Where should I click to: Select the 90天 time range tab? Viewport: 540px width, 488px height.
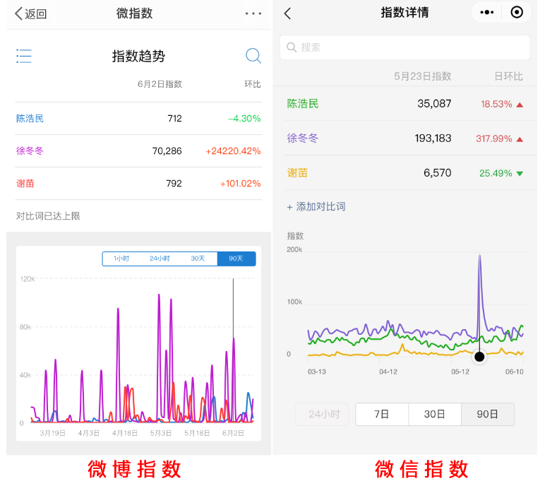(236, 258)
